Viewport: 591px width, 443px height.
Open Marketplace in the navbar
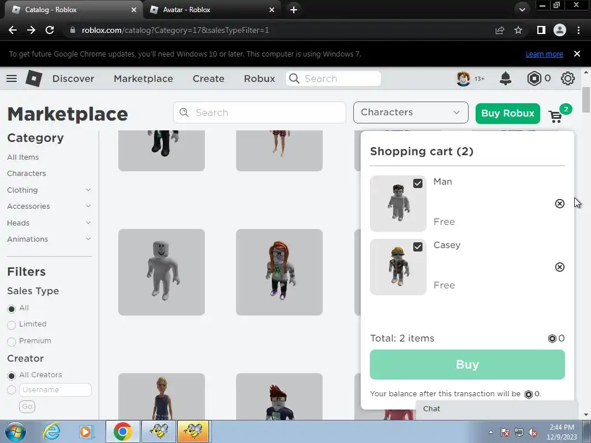[143, 78]
